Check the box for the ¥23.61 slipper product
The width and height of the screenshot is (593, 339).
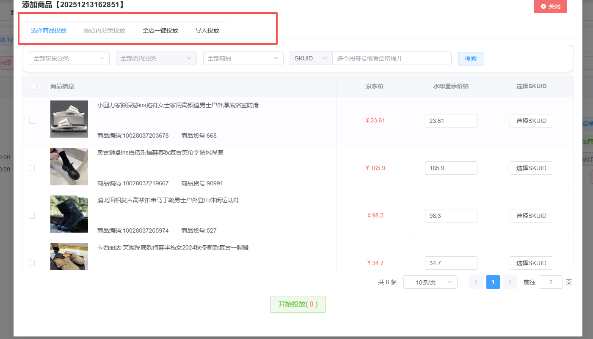tap(32, 121)
